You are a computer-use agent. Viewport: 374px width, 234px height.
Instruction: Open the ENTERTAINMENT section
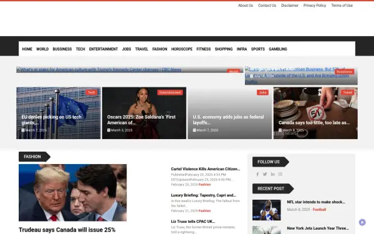(103, 49)
